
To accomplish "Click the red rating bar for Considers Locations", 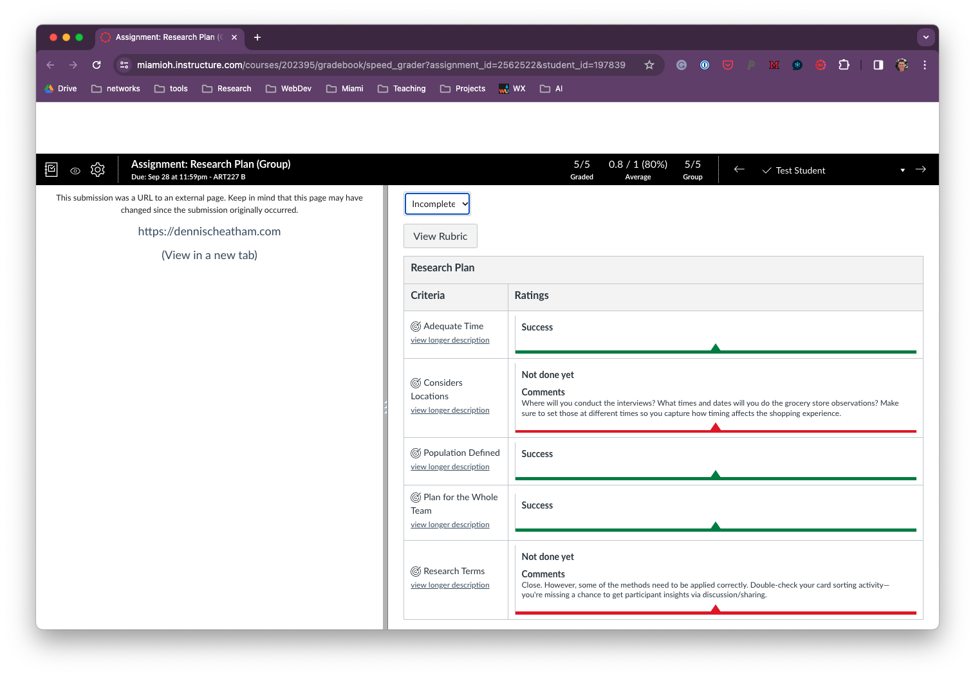I will coord(715,430).
